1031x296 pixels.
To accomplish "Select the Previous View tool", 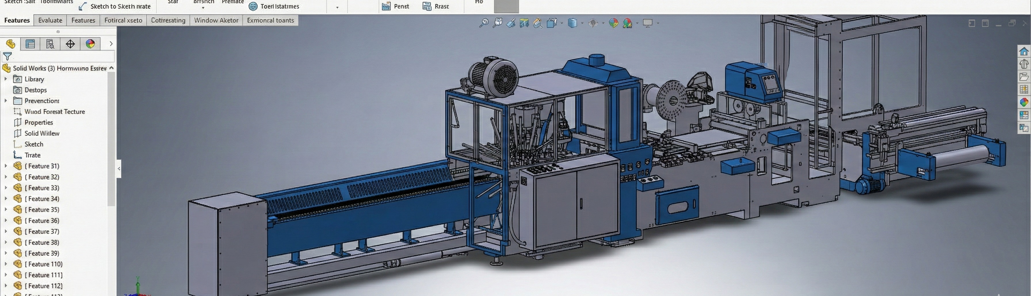I will tap(511, 23).
